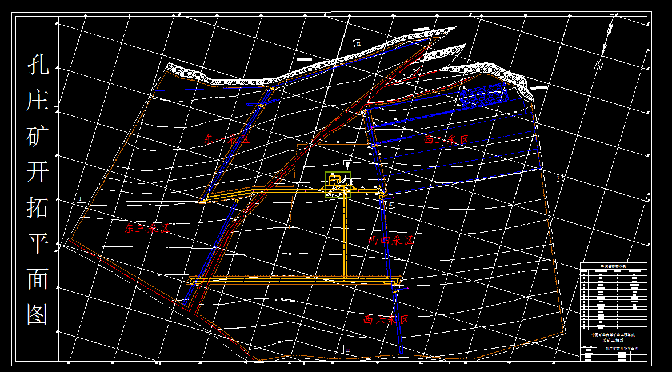Click the 巷道名称标识表 legend table header
The height and width of the screenshot is (372, 672).
click(x=613, y=266)
